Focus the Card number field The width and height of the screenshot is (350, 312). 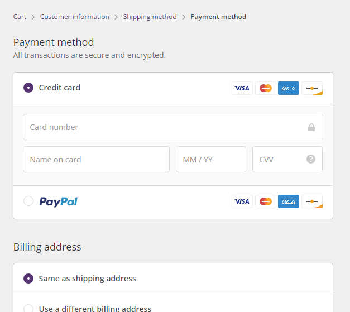pos(173,127)
